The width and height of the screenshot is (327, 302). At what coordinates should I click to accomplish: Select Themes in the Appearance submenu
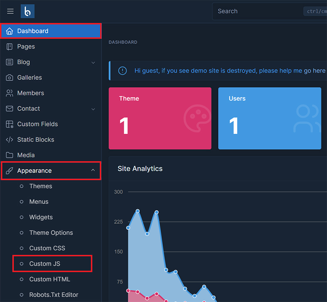point(40,186)
